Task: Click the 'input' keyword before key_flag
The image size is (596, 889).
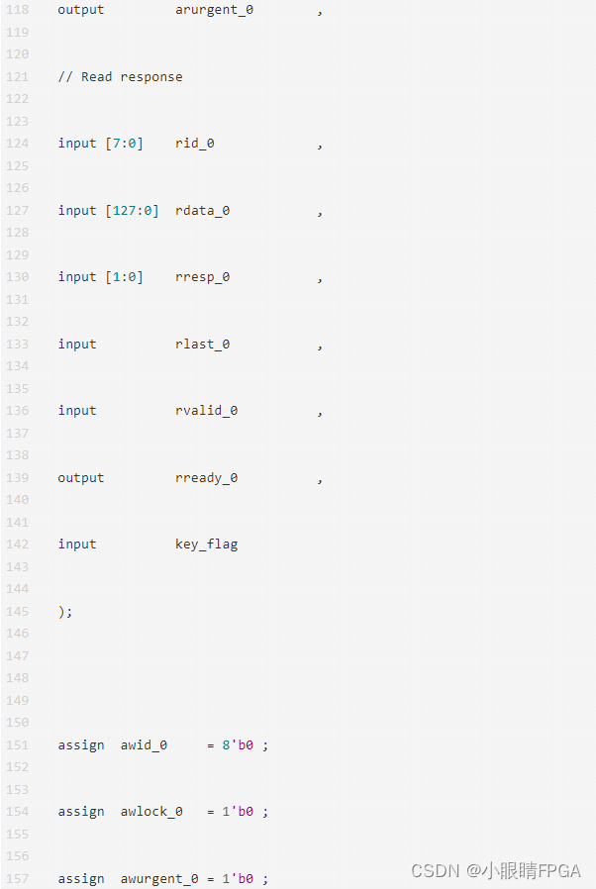Action: click(77, 544)
